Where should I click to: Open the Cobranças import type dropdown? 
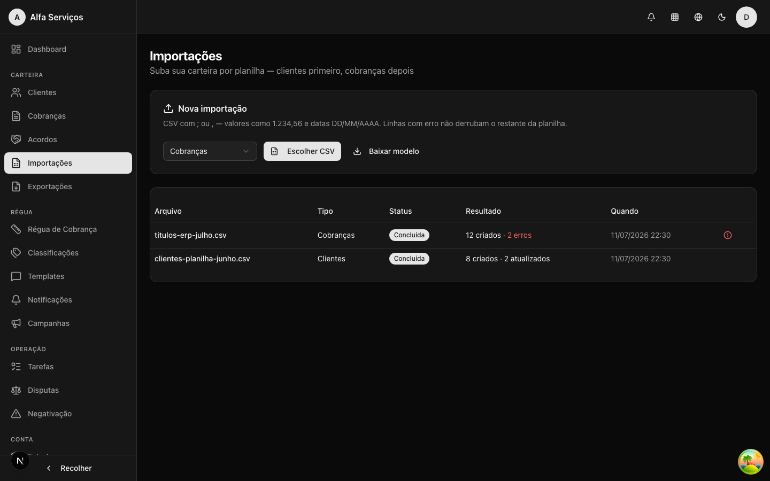pyautogui.click(x=210, y=151)
